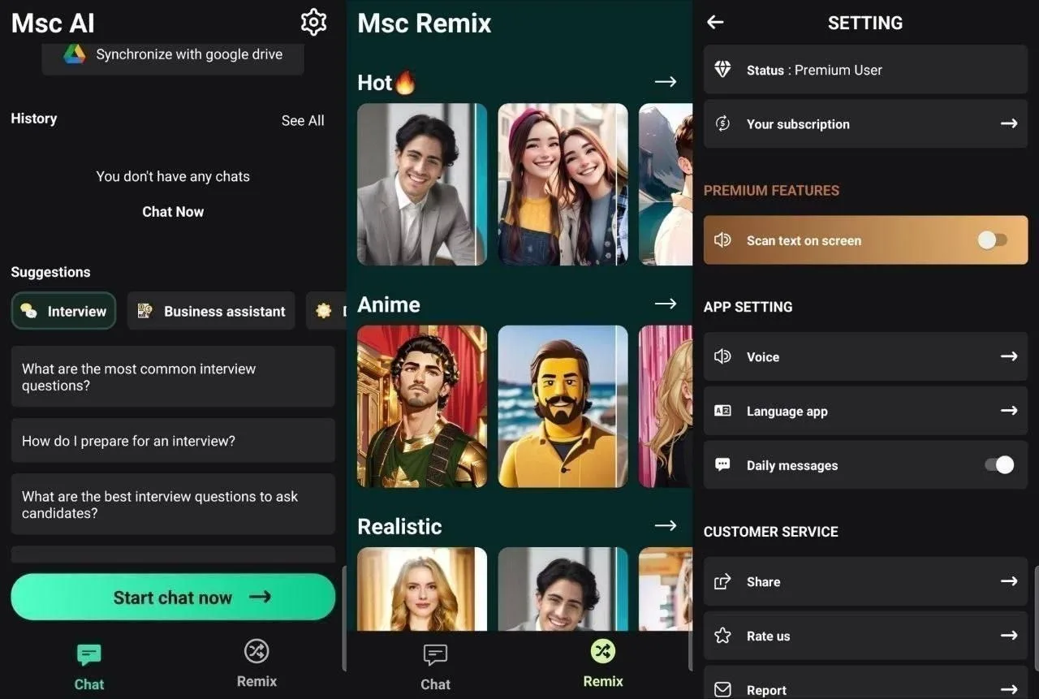Tap the Chat Now link
The width and height of the screenshot is (1039, 699).
pyautogui.click(x=173, y=212)
